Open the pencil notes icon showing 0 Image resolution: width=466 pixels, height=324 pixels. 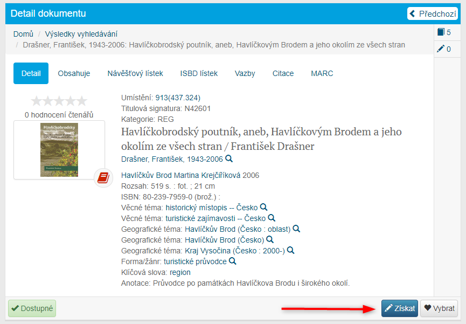coord(444,49)
